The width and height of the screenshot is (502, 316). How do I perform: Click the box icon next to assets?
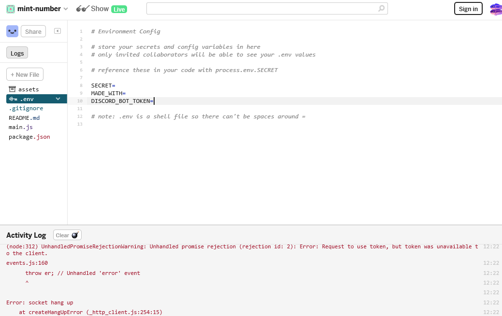tap(12, 89)
